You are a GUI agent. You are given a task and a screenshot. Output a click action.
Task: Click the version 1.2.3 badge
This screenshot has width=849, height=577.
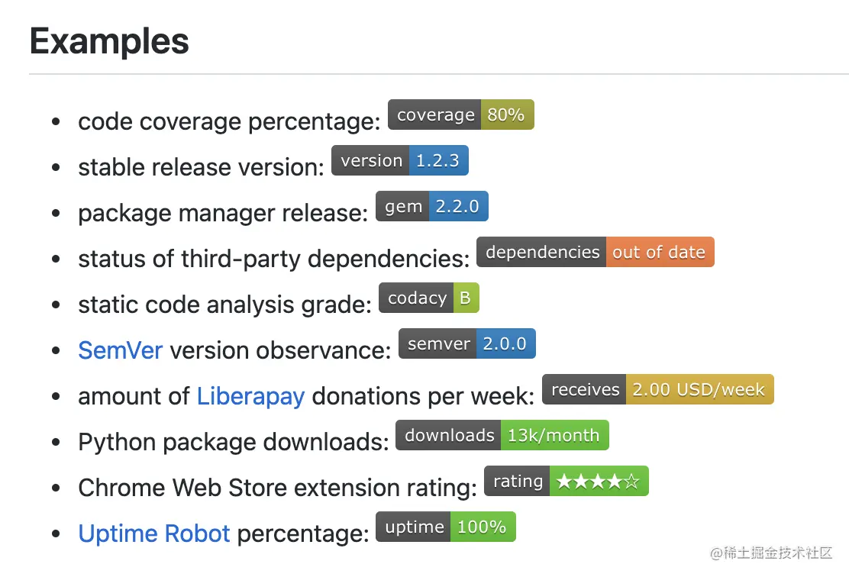click(399, 161)
